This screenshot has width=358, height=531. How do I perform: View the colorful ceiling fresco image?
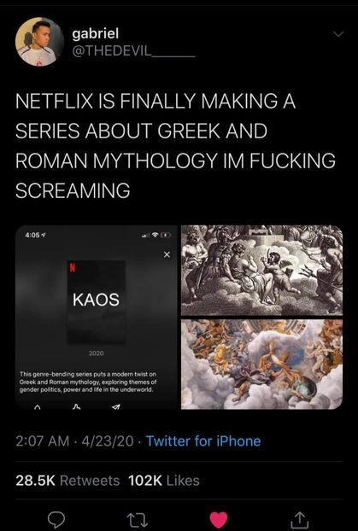(261, 364)
